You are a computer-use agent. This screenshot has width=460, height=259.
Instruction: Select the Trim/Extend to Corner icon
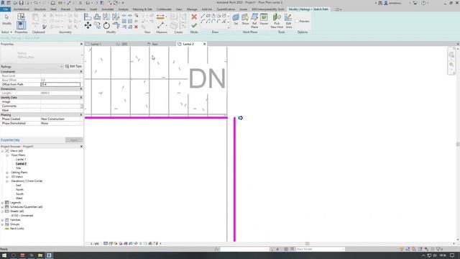116,26
